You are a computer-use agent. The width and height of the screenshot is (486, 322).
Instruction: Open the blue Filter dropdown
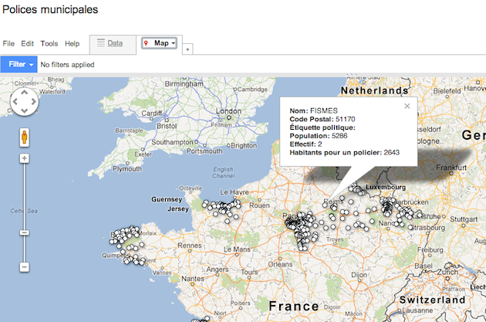[19, 65]
